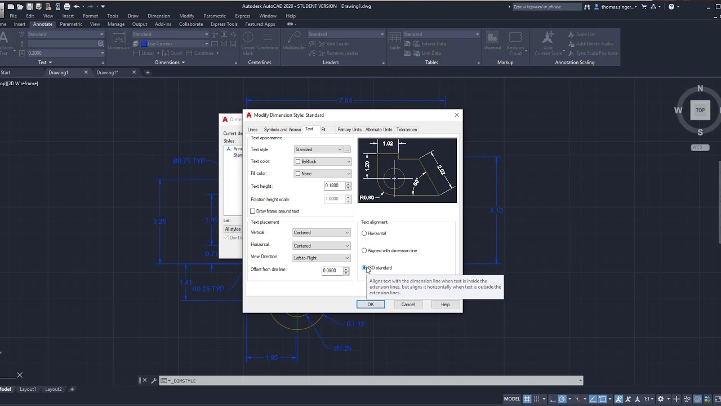Open the Fill color dropdown
The width and height of the screenshot is (721, 406).
point(323,174)
